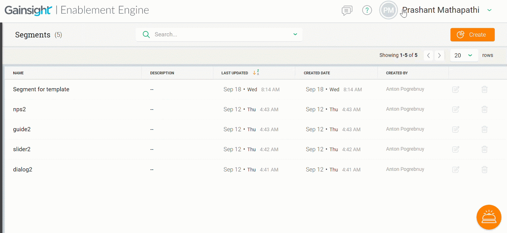Edit the Segment for template row
This screenshot has width=507, height=233.
pyautogui.click(x=456, y=89)
